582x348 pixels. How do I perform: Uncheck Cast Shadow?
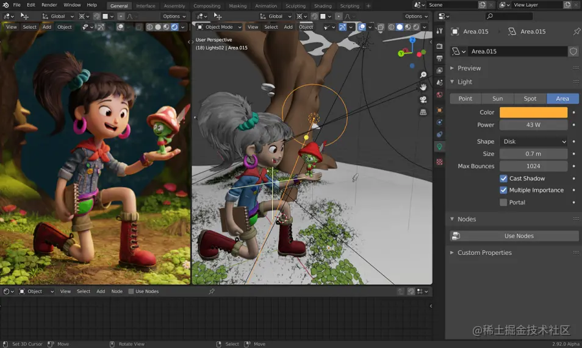pyautogui.click(x=503, y=179)
